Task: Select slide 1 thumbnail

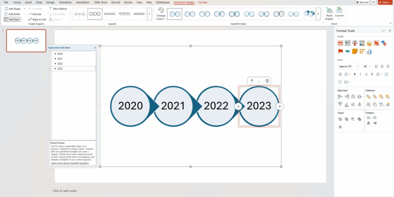Action: [26, 40]
